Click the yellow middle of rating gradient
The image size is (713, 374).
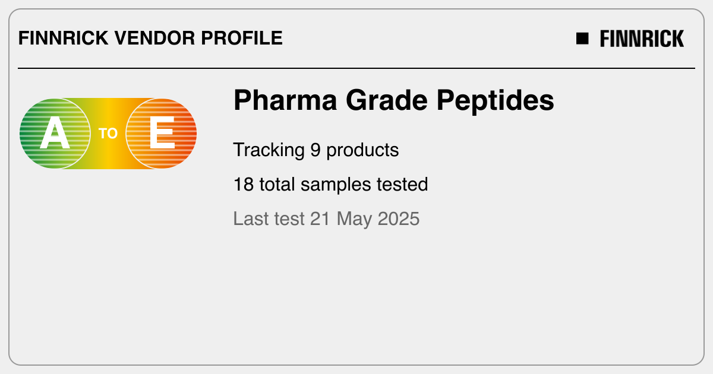click(x=108, y=119)
